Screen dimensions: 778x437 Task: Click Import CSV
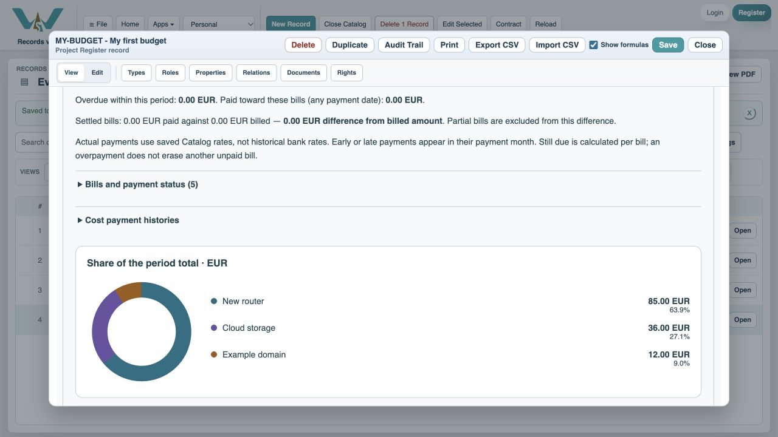click(557, 45)
